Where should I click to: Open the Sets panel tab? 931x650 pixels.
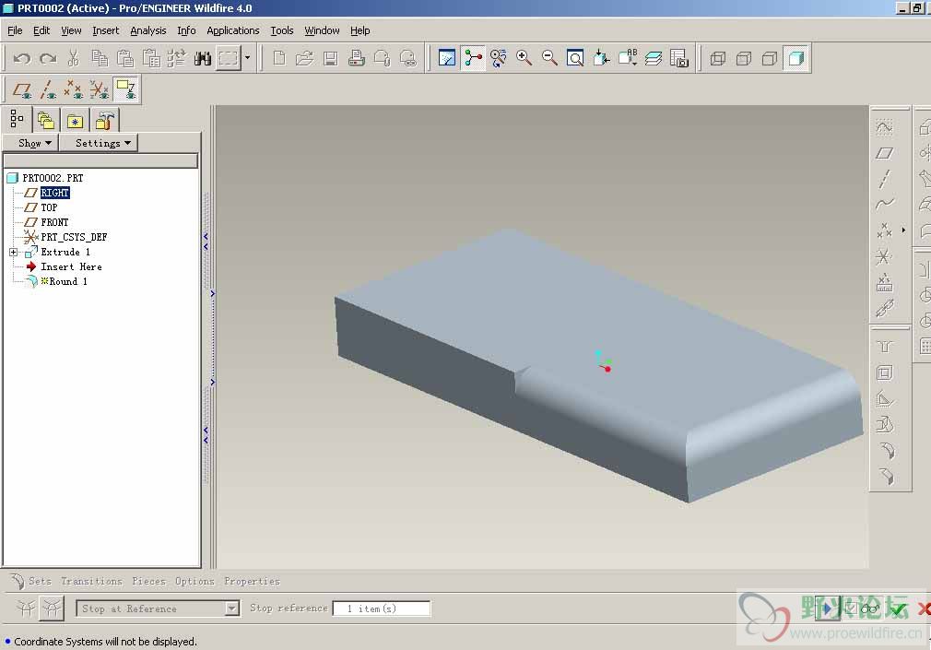40,581
